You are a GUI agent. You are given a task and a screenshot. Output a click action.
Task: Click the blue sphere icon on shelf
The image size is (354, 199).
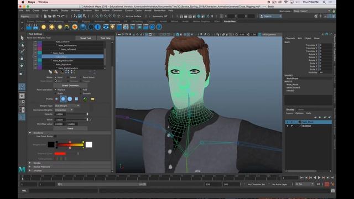pyautogui.click(x=83, y=27)
